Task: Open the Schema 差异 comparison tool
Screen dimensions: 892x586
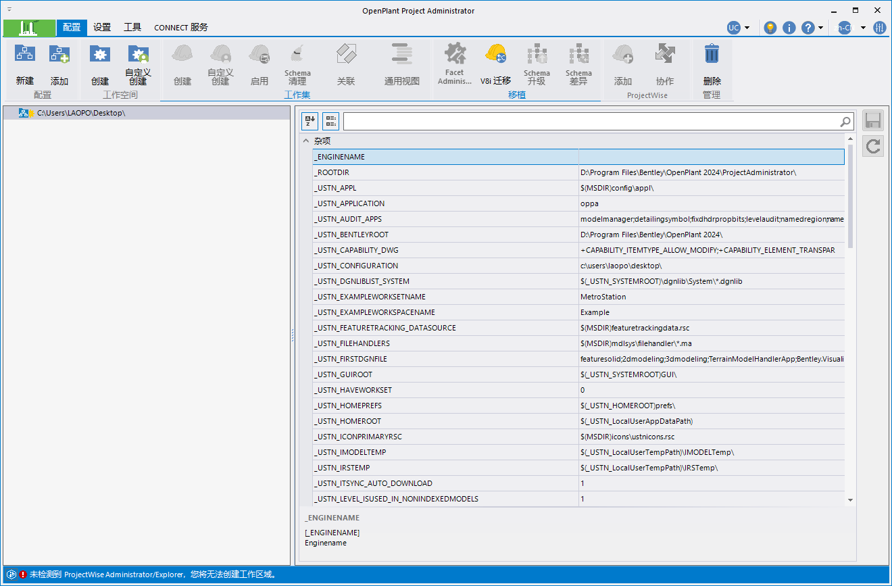Action: click(578, 64)
